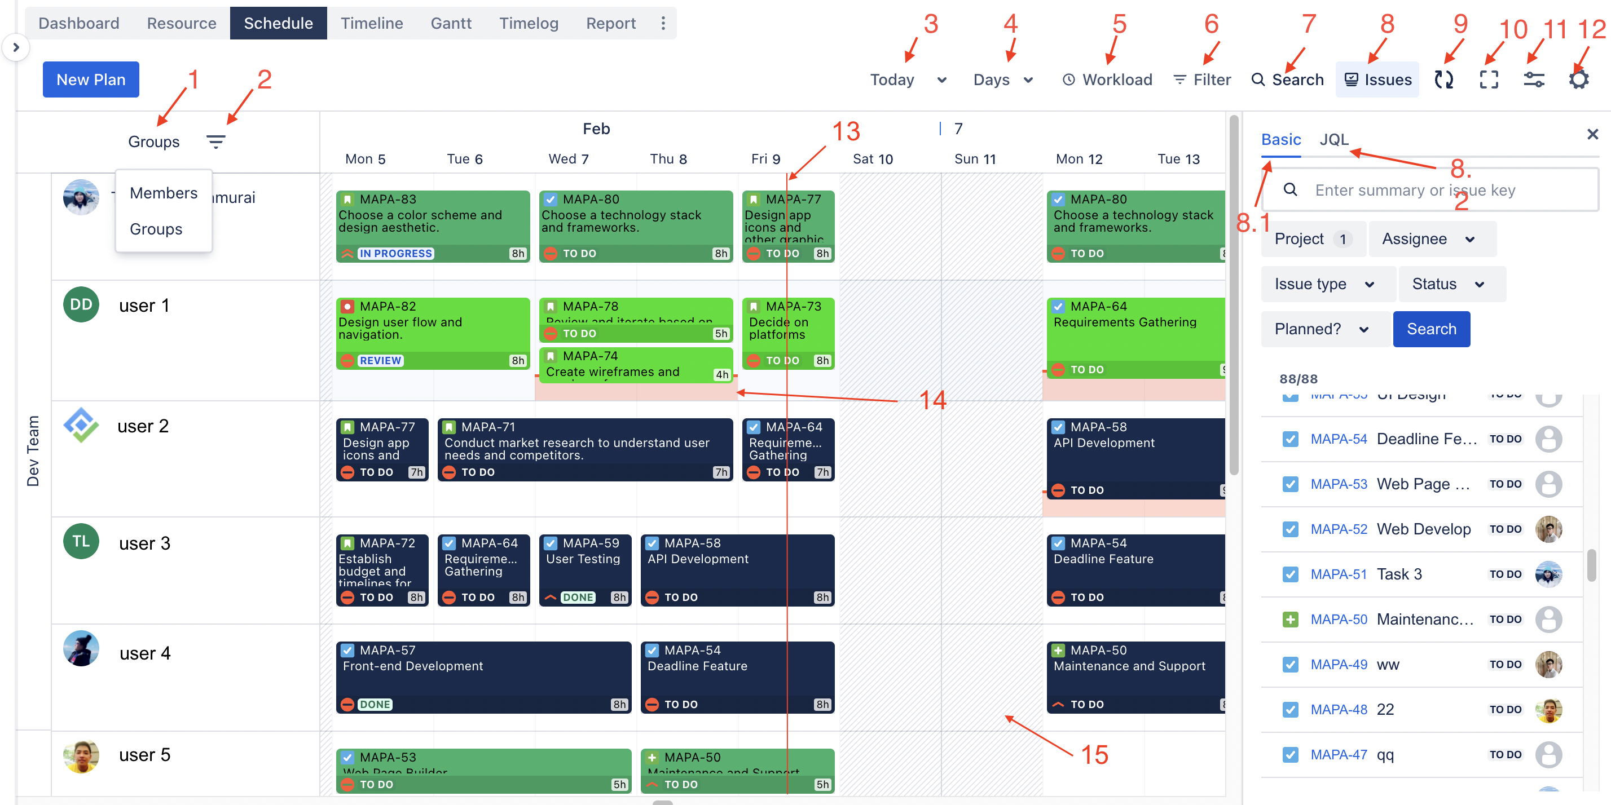The width and height of the screenshot is (1611, 805).
Task: Switch to the JQL tab
Action: coord(1334,139)
